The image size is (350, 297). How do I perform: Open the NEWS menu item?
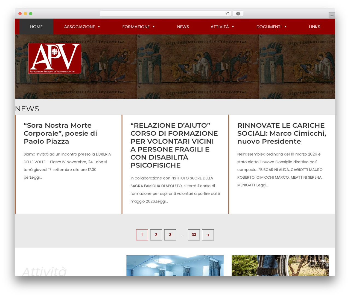[183, 27]
